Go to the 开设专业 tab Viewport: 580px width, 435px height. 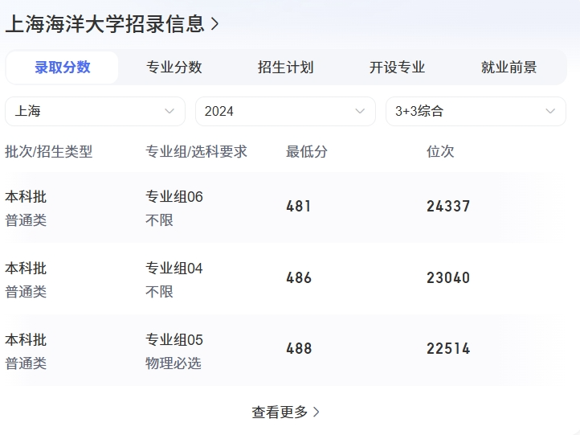pos(397,68)
